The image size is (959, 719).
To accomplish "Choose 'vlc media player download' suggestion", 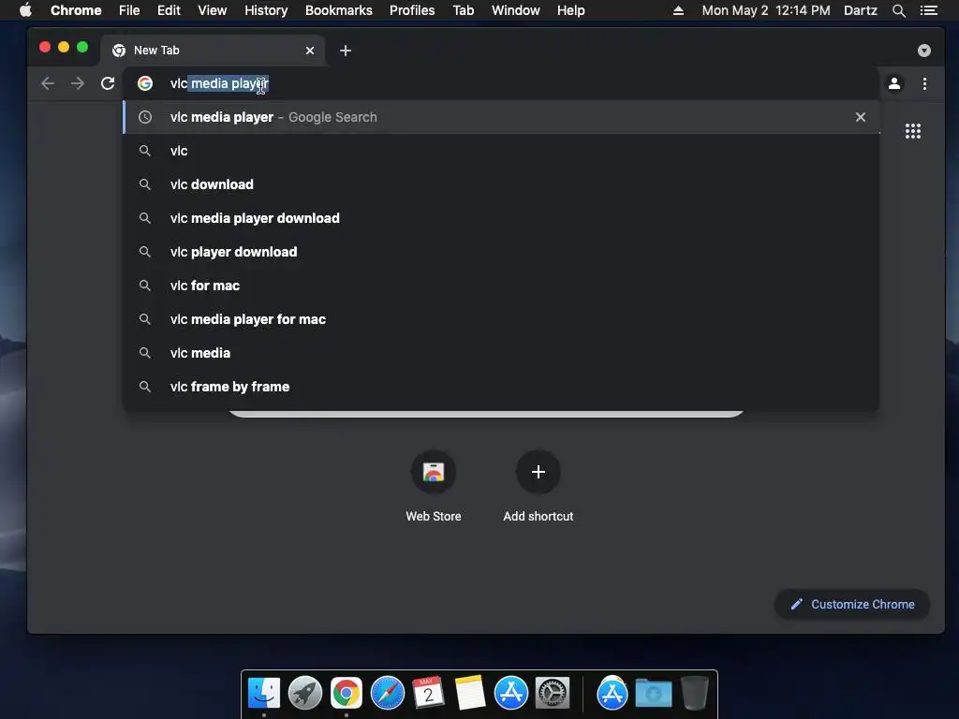I will tap(501, 217).
